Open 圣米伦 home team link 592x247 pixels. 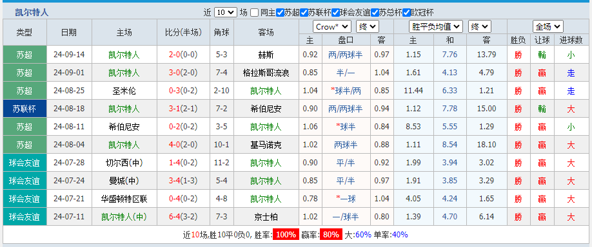click(124, 91)
